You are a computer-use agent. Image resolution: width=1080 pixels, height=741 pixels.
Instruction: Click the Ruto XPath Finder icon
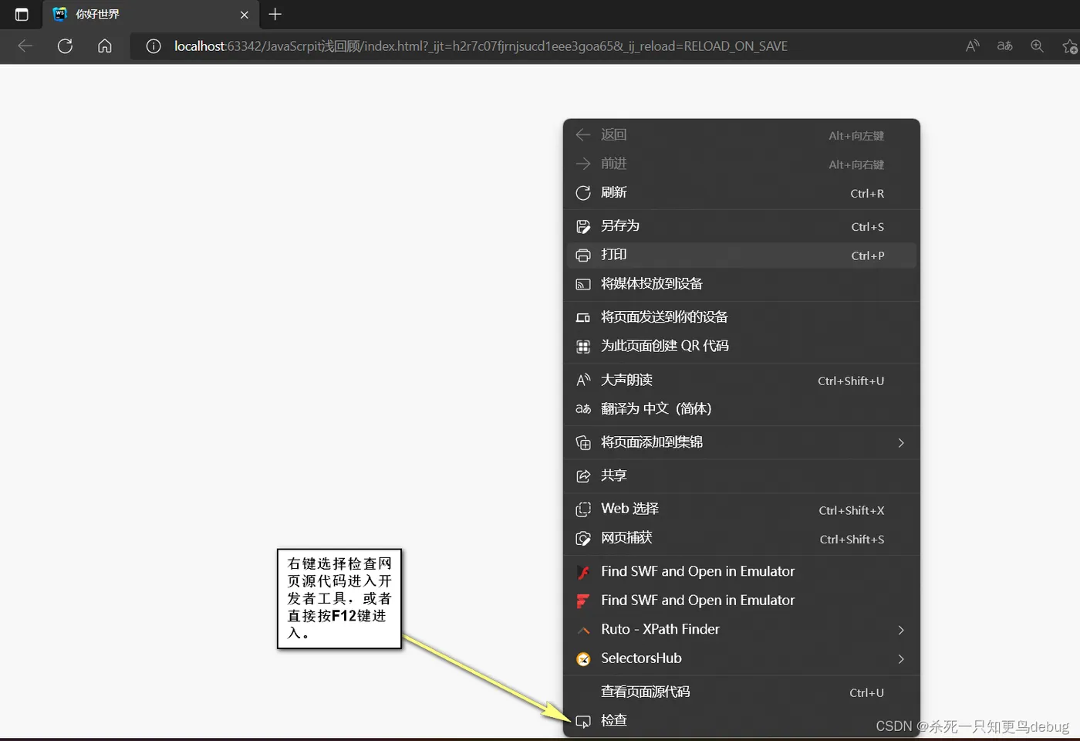click(x=584, y=631)
